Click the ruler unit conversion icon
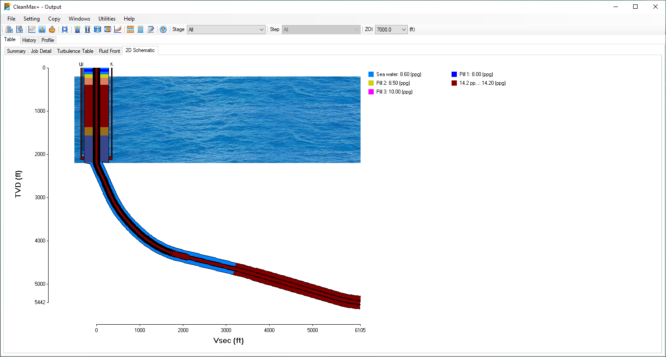 point(130,29)
